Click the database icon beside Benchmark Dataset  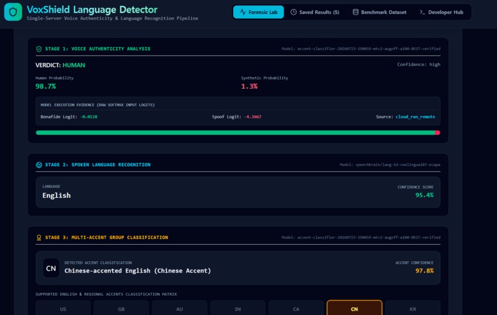[x=356, y=12]
